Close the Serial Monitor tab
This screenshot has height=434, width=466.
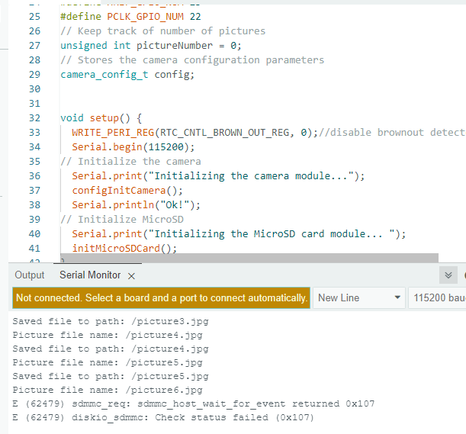131,275
